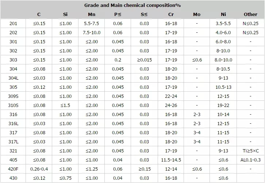
Task: Select the 11.5-14.5 chromium cell
Action: 171,160
